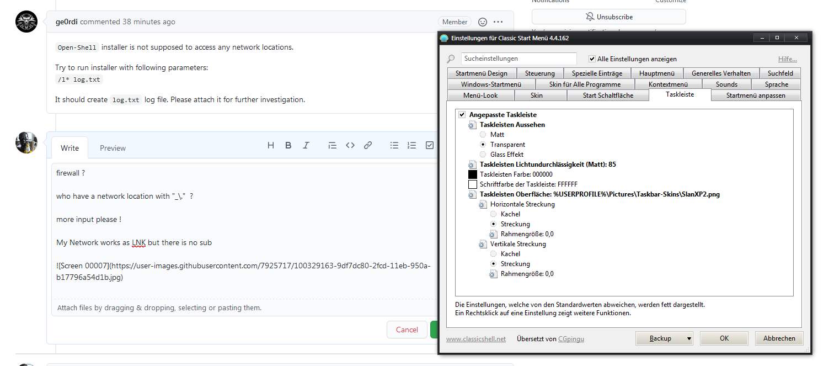Screen dimensions: 834x366
Task: Uncheck Angepasste Taskleiste
Action: [462, 115]
